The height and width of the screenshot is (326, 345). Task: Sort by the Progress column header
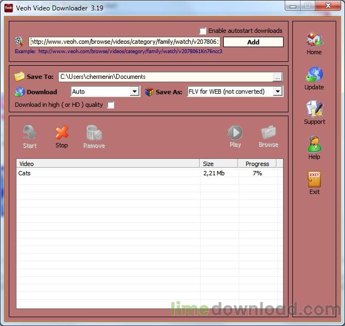tap(257, 164)
